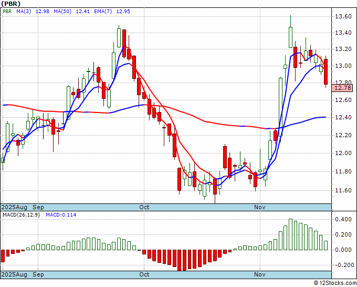Click Nov on the price chart date axis

(260, 207)
